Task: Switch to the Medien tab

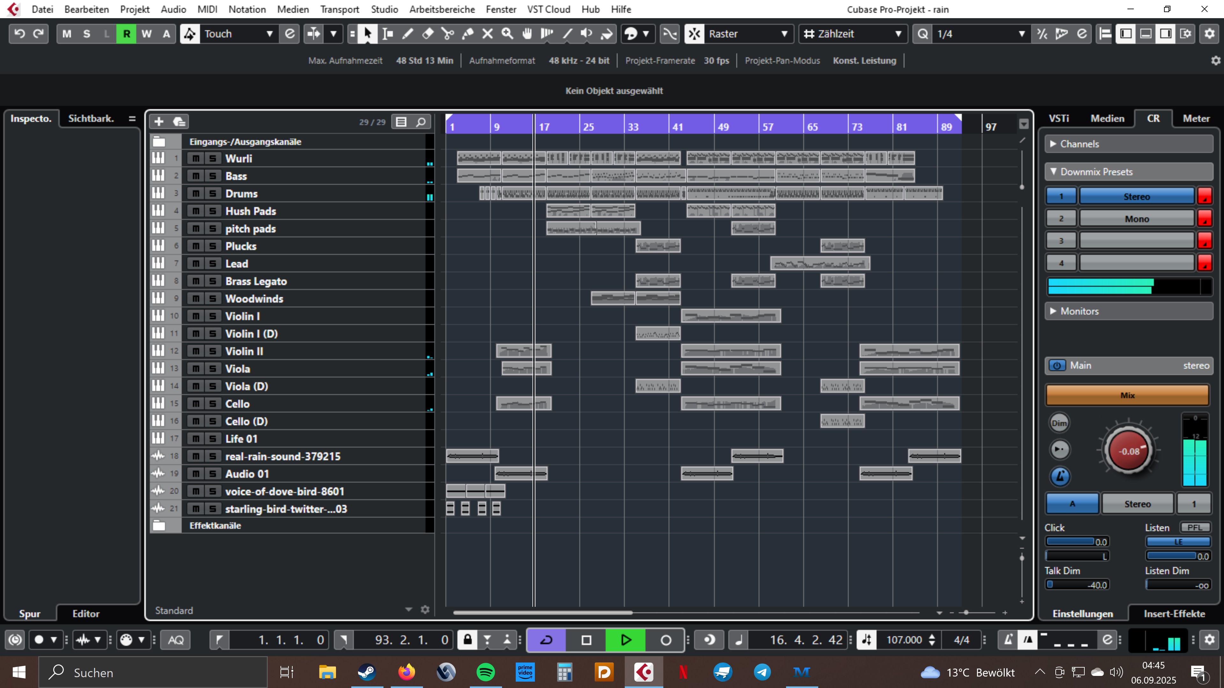Action: pos(1107,118)
